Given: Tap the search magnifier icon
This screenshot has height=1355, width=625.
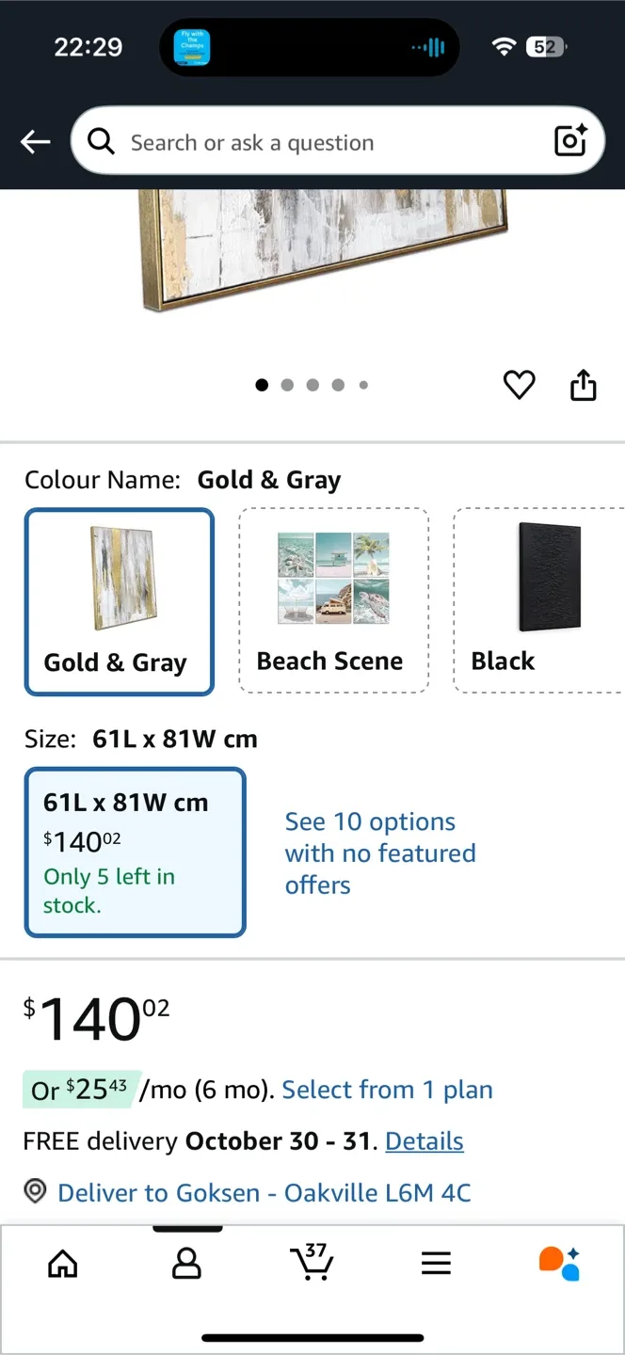Looking at the screenshot, I should 101,141.
